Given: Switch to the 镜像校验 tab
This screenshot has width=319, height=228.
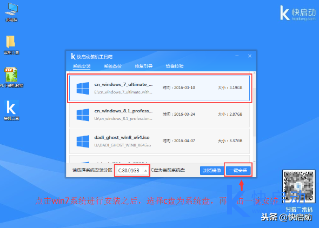Looking at the screenshot, I should pyautogui.click(x=175, y=66).
